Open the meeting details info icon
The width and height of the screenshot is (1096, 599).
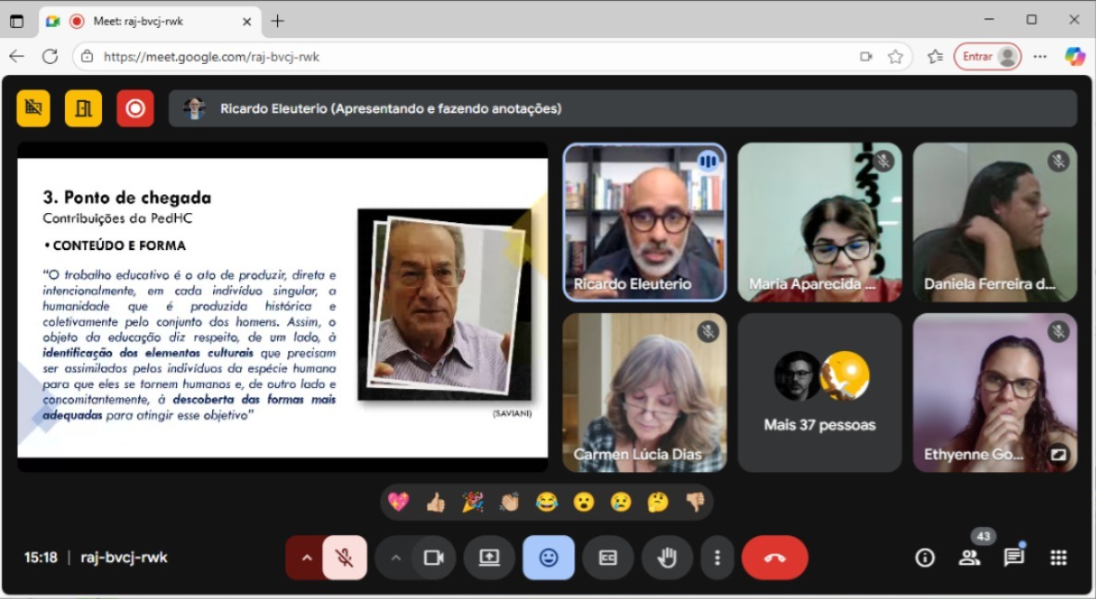[x=925, y=557]
